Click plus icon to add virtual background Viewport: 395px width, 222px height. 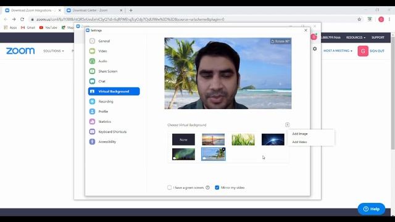point(287,125)
